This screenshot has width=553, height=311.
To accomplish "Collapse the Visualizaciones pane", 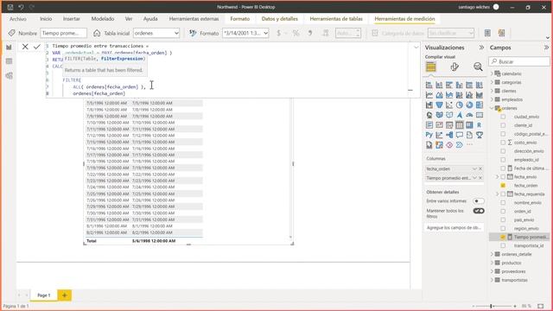I will click(481, 48).
